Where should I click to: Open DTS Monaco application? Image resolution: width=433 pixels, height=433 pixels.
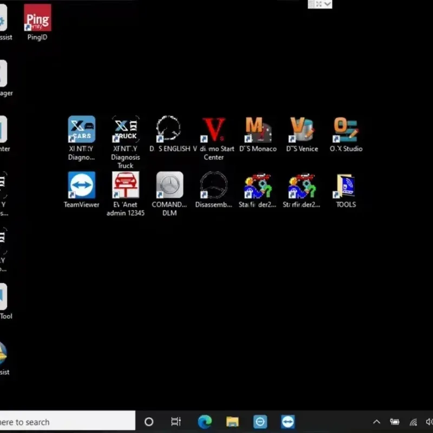(258, 128)
